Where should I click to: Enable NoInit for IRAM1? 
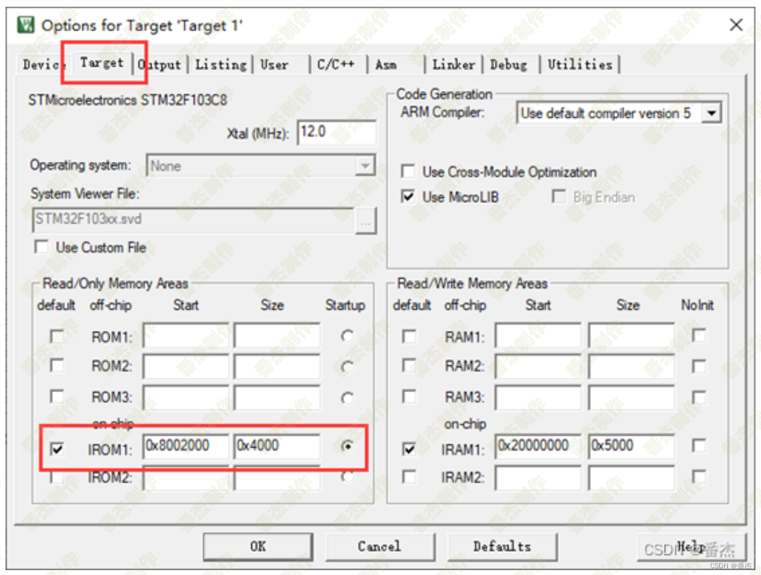[698, 446]
